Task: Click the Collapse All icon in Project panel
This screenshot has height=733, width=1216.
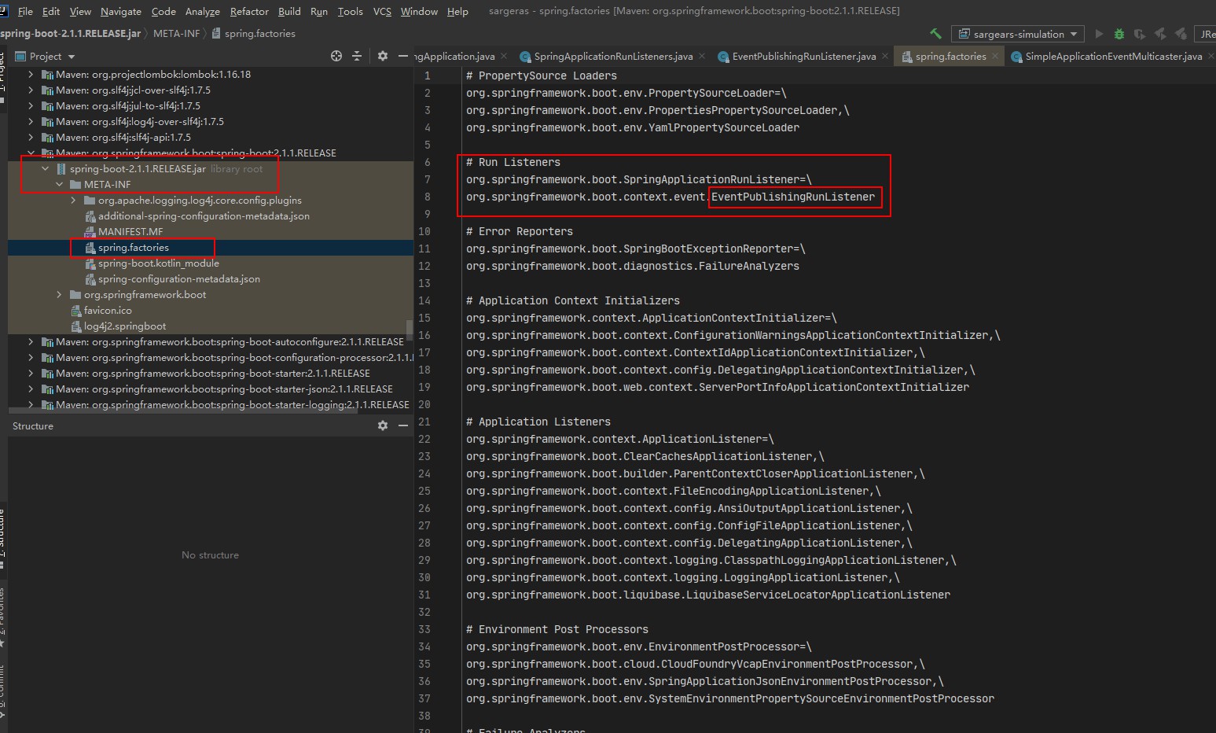Action: pyautogui.click(x=357, y=56)
